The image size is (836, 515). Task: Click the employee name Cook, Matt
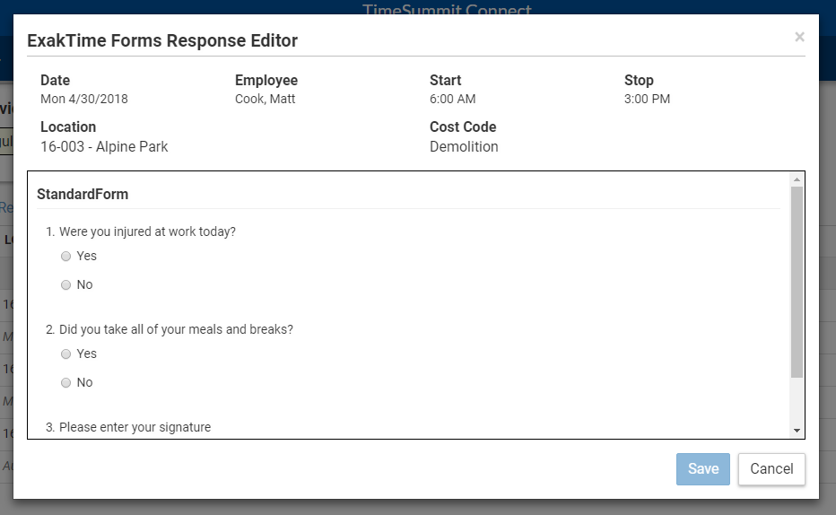[265, 100]
